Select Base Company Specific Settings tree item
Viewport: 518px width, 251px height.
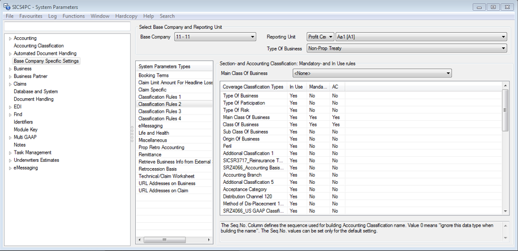coord(46,61)
